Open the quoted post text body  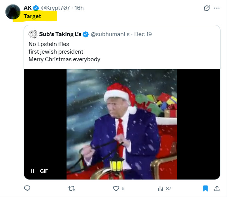click(64, 52)
